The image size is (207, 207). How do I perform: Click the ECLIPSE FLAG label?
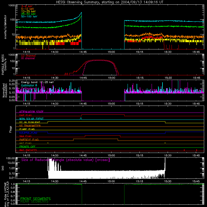pos(28,133)
